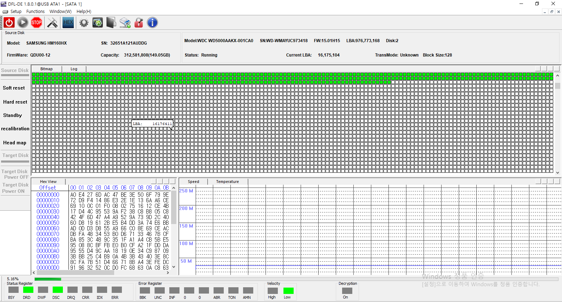Viewport: 562px width, 302px height.
Task: Toggle the High velocity indicator
Action: (x=273, y=291)
